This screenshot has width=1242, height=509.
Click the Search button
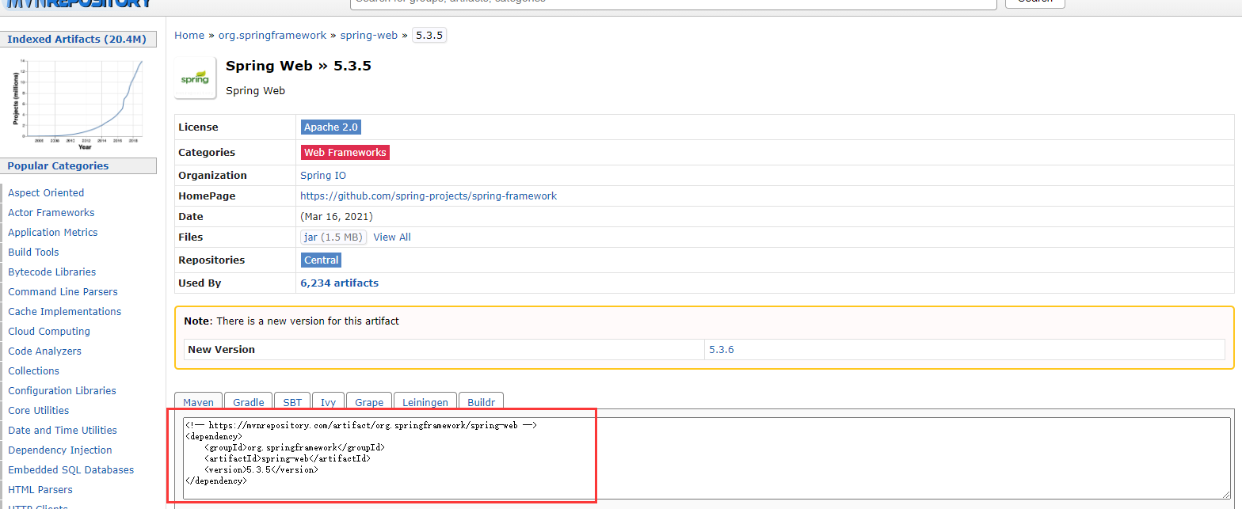click(1035, 3)
